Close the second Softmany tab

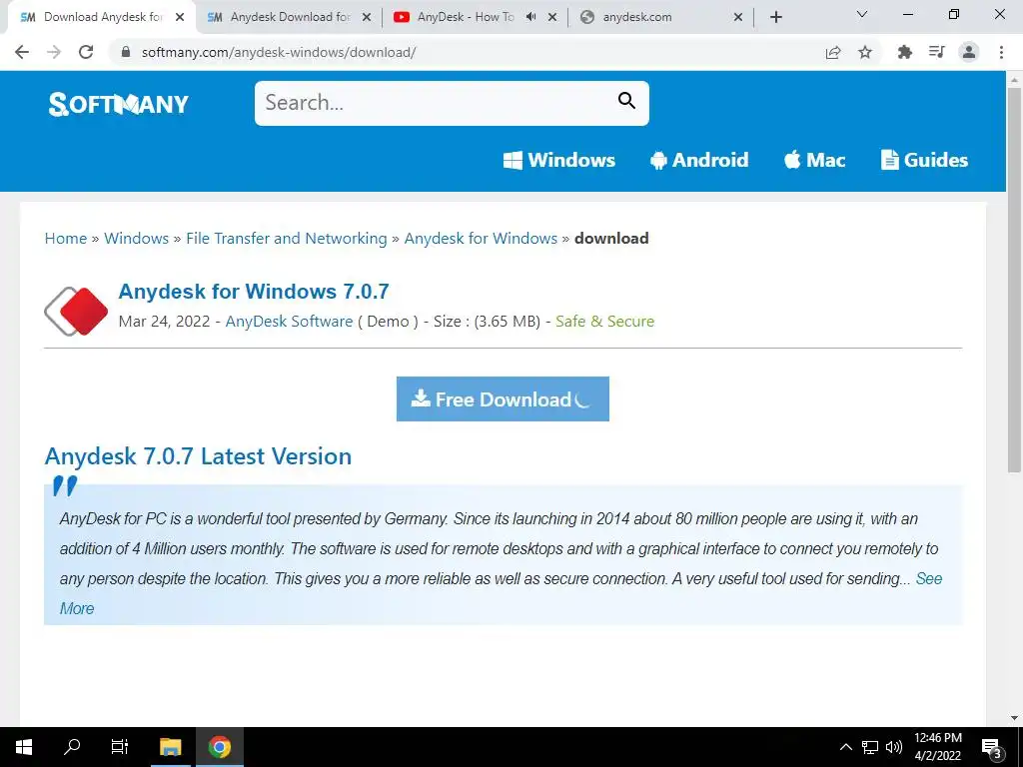click(x=367, y=17)
